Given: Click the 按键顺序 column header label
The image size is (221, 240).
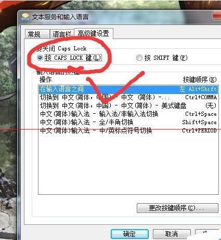Looking at the screenshot, I should tap(200, 79).
